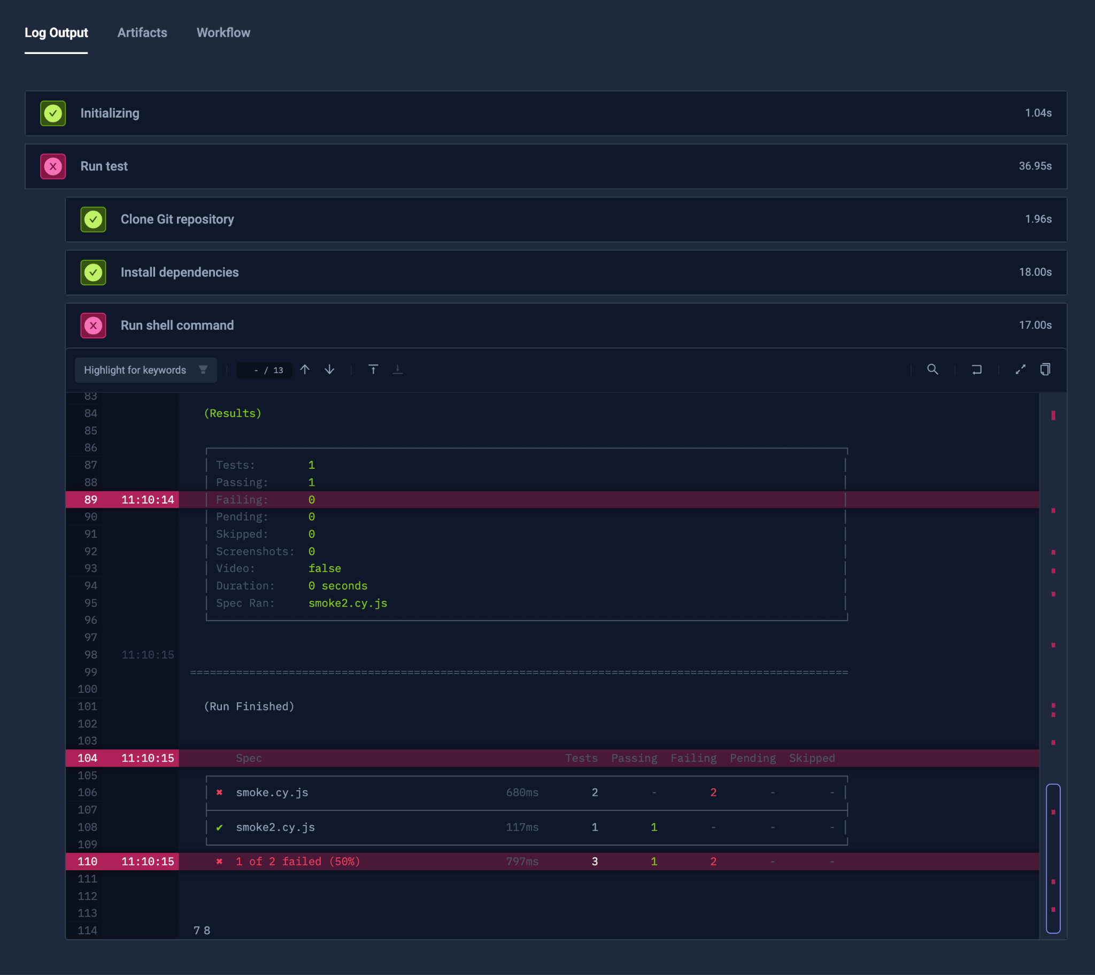Image resolution: width=1095 pixels, height=975 pixels.
Task: Copy log output icon
Action: (1045, 370)
